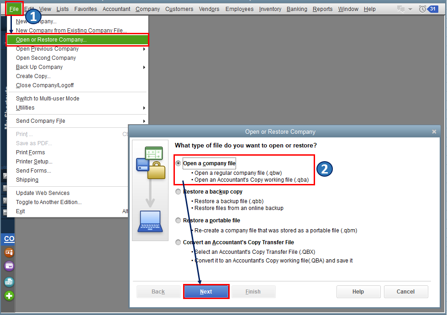
Task: Click the Help button in the dialog
Action: click(358, 291)
